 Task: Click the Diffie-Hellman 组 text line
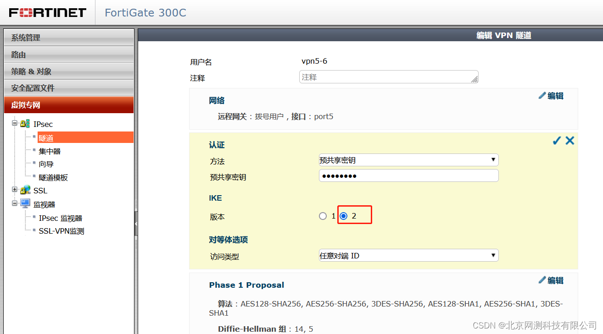point(265,329)
